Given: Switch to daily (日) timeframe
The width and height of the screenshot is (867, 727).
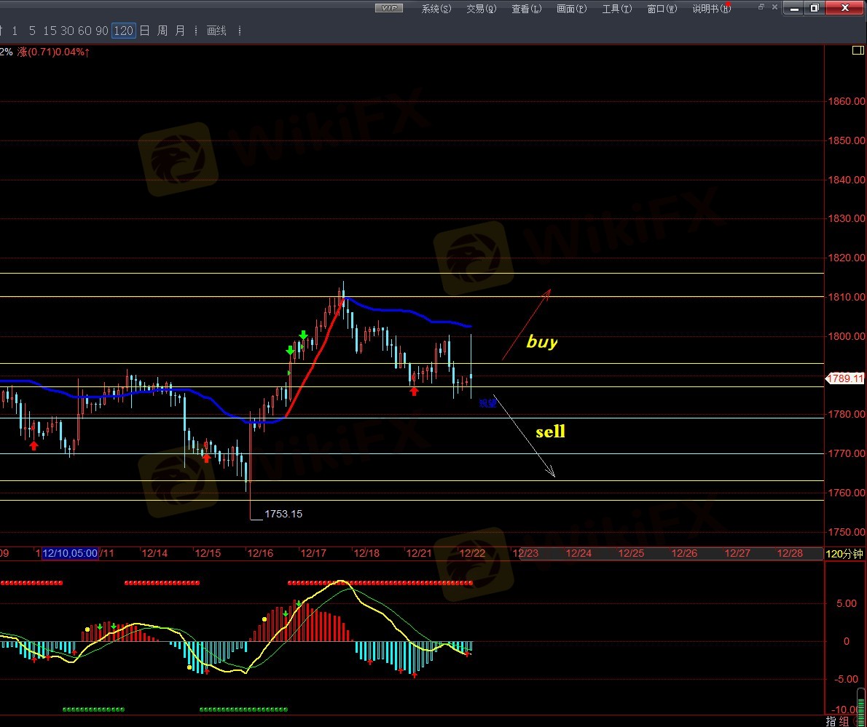Looking at the screenshot, I should (144, 31).
